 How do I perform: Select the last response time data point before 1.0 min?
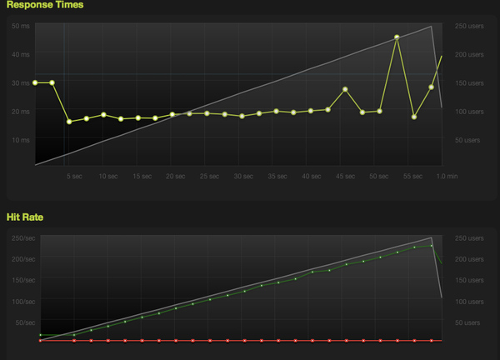(431, 87)
